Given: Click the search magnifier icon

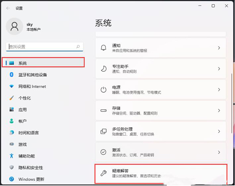Looking at the screenshot, I should [78, 47].
